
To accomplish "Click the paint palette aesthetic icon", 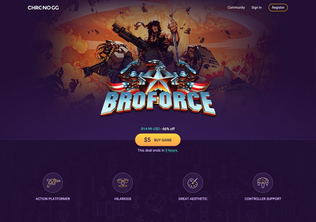I will [193, 183].
